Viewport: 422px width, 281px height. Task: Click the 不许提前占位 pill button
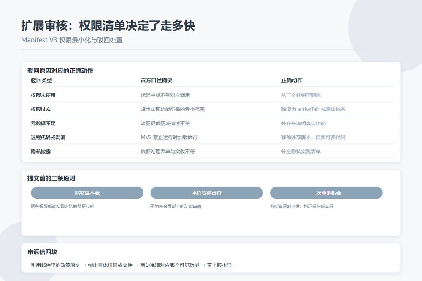206,193
